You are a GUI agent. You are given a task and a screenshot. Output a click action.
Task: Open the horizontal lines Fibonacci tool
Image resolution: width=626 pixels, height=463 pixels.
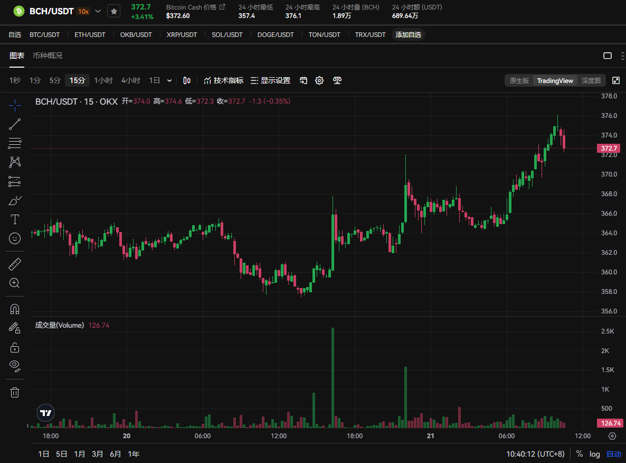pyautogui.click(x=15, y=143)
